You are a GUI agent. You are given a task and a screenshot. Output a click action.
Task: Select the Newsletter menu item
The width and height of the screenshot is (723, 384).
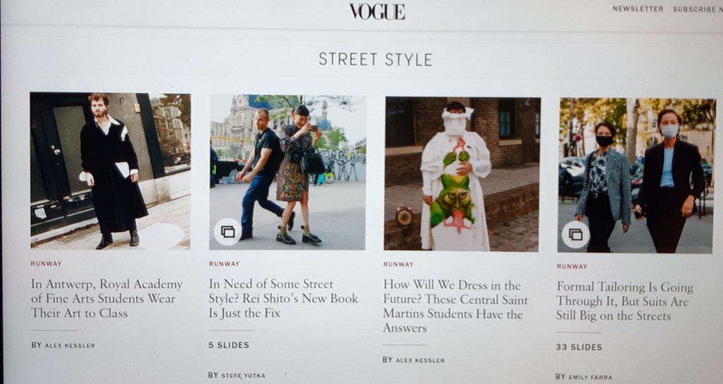click(638, 8)
